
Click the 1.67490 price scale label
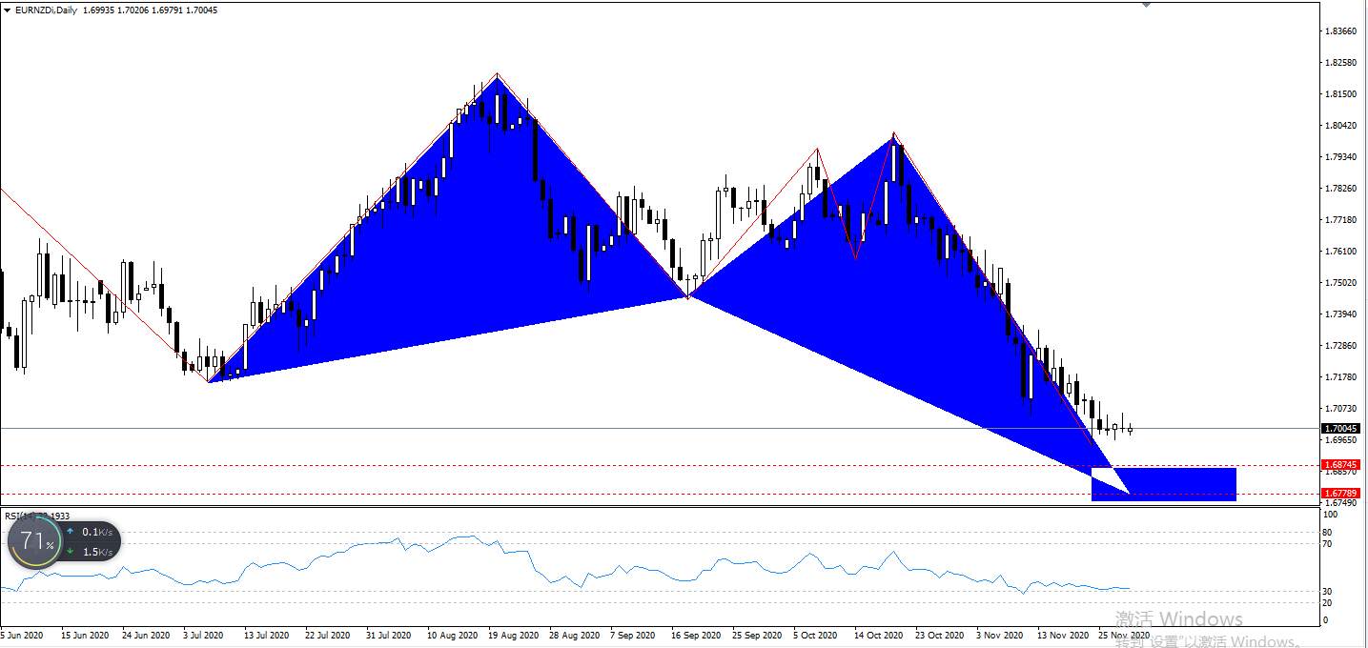click(x=1341, y=502)
